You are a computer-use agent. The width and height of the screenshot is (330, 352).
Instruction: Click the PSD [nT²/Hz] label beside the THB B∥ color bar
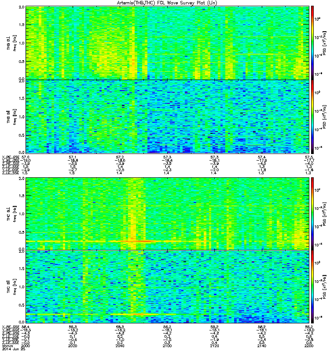click(324, 117)
